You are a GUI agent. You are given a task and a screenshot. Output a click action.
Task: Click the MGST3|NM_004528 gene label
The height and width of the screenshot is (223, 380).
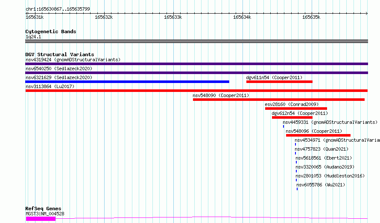[45, 214]
